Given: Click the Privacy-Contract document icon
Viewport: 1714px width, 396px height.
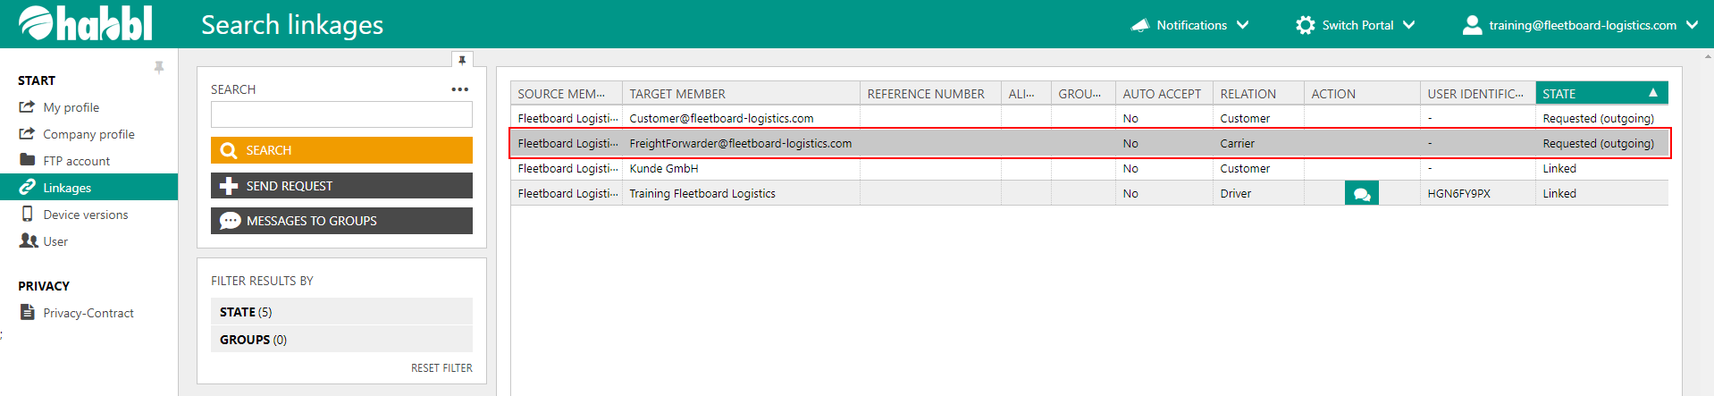Looking at the screenshot, I should [28, 313].
